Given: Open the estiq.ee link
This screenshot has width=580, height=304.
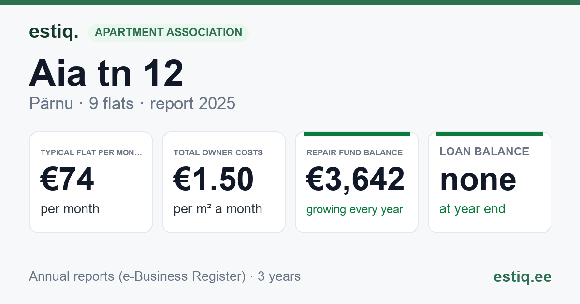Looking at the screenshot, I should pos(522,276).
